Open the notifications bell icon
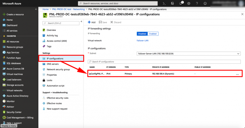This screenshot has height=128, width=245. 181,4
